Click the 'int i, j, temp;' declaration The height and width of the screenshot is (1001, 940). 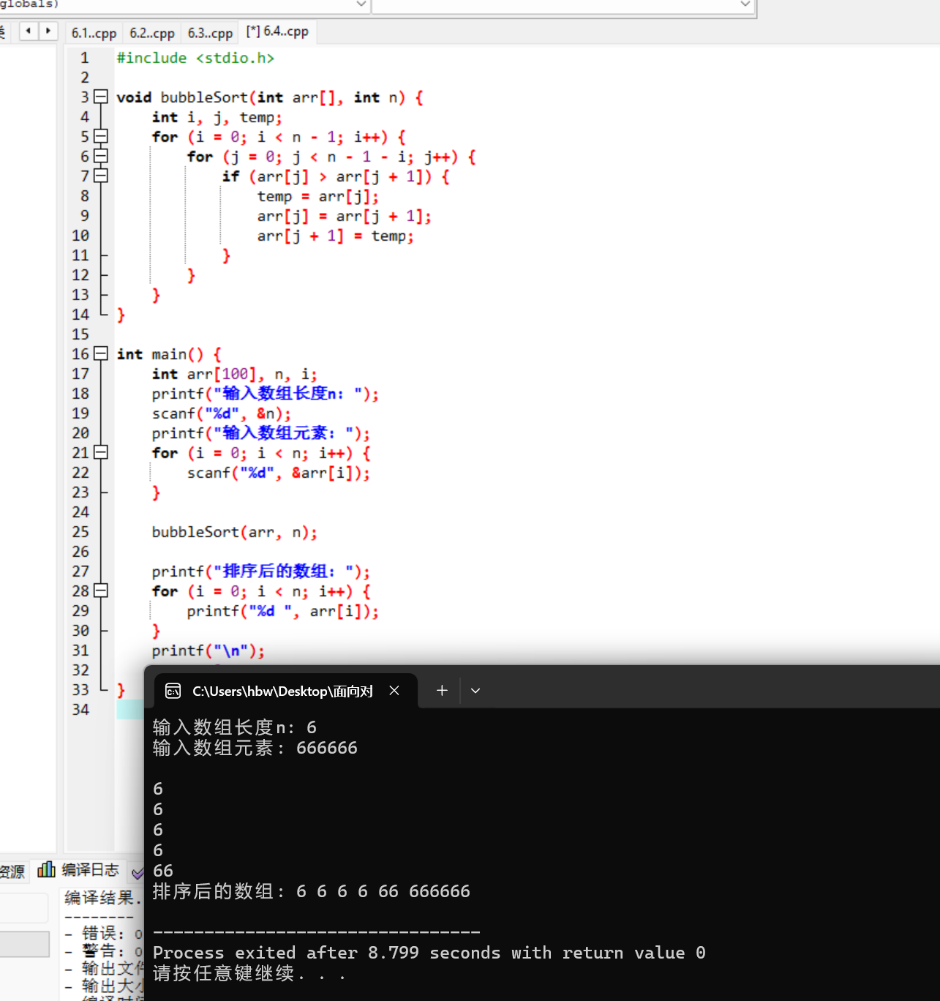(x=217, y=117)
